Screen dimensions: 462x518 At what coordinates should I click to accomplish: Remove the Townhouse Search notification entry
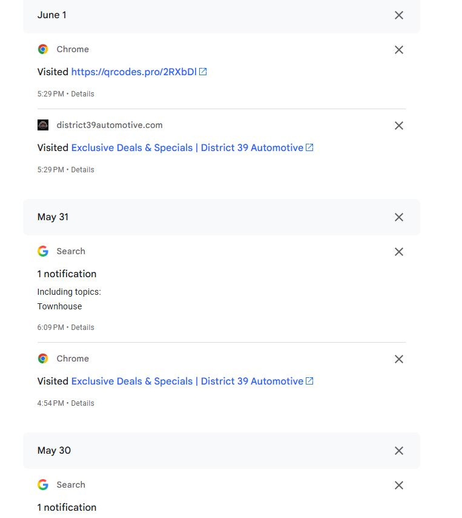click(398, 252)
